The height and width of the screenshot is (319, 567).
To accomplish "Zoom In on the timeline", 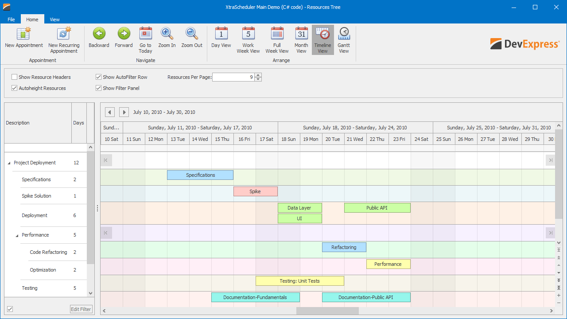I will (167, 35).
